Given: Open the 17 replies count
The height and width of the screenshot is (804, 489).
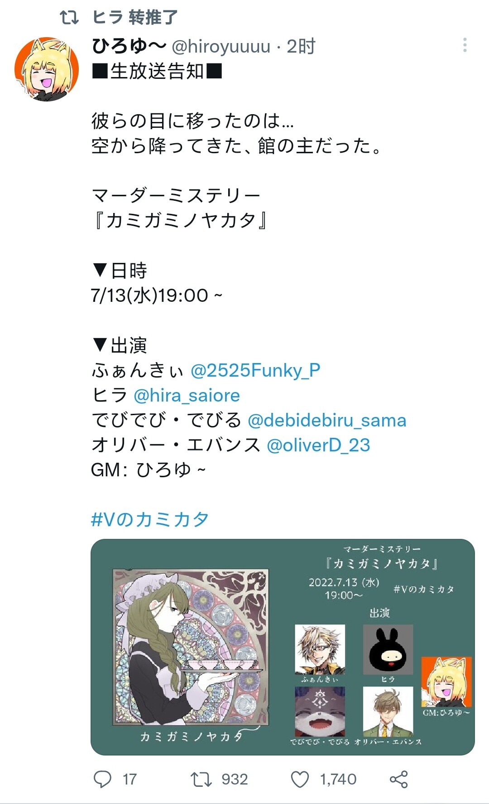Looking at the screenshot, I should click(x=129, y=780).
